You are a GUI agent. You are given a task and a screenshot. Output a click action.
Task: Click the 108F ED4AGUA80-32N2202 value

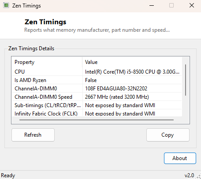click(x=116, y=89)
